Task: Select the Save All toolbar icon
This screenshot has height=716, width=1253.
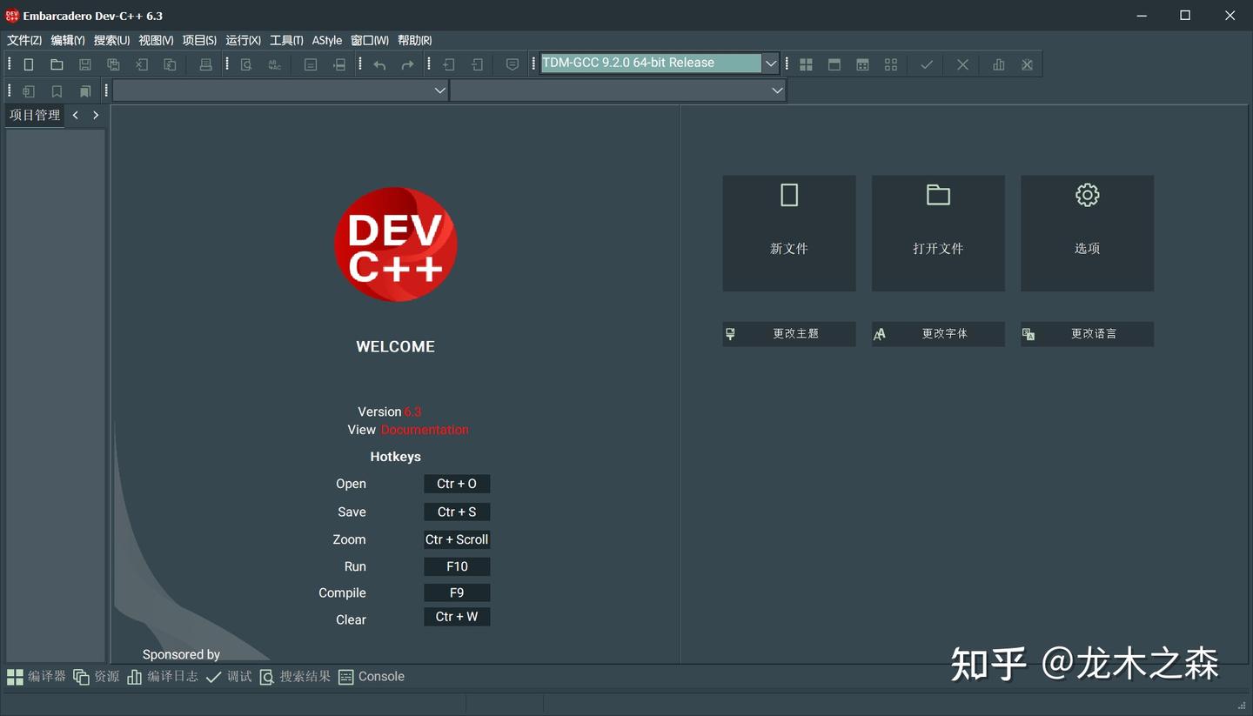Action: [113, 64]
